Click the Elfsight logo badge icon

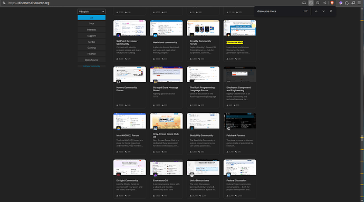pos(119,175)
